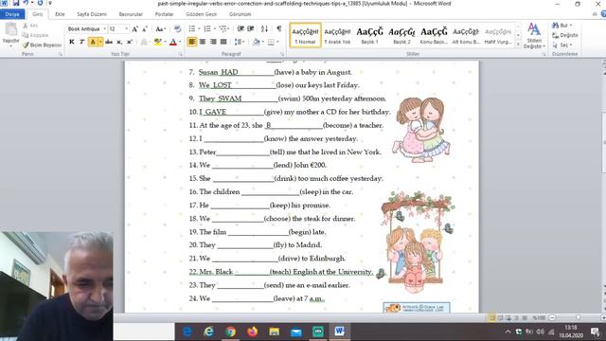Apply Aralık Yok style
The image size is (606, 341).
coord(337,35)
